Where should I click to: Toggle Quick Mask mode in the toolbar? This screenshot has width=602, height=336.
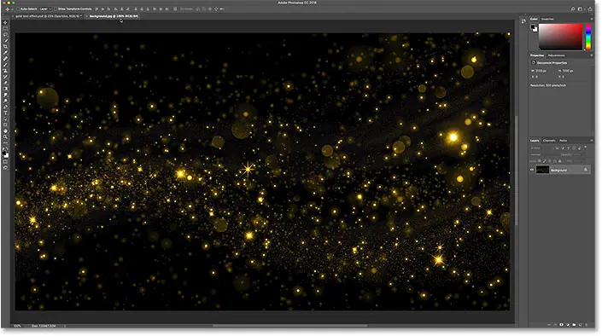pyautogui.click(x=5, y=161)
